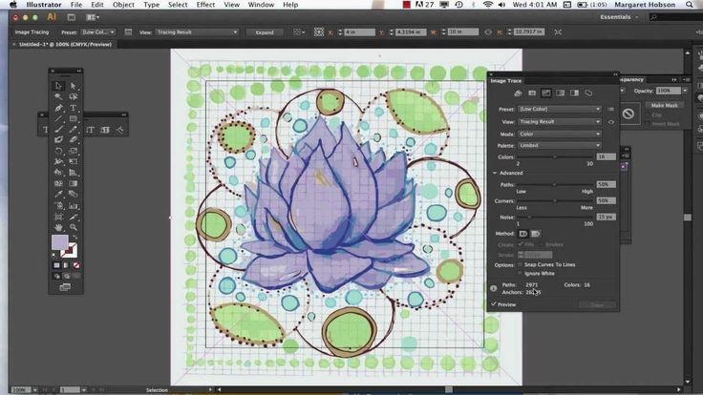This screenshot has width=703, height=395.
Task: Select the Selection tool arrow
Action: click(58, 86)
